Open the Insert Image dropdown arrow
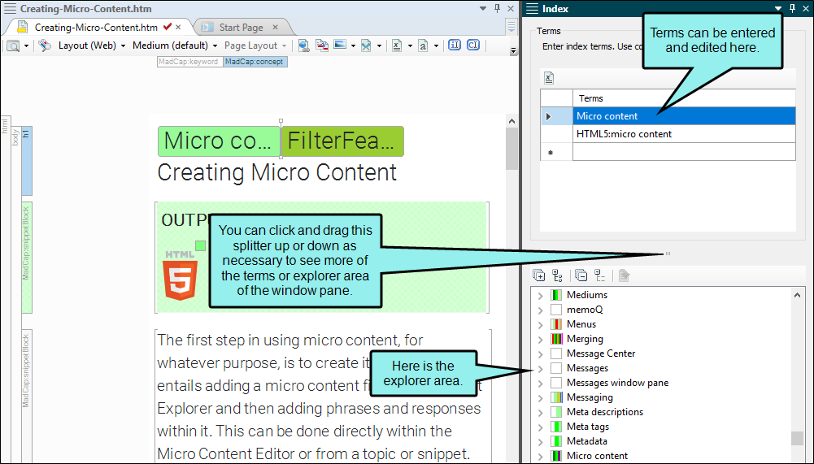 353,46
